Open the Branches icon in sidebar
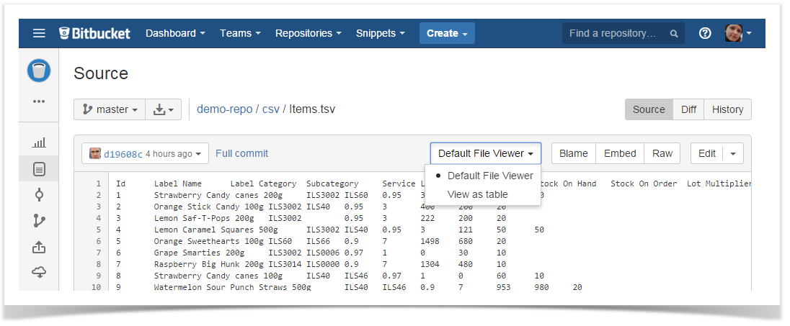 pos(39,221)
